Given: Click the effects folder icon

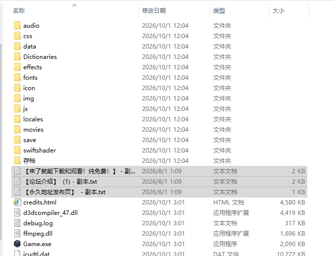Looking at the screenshot, I should pyautogui.click(x=17, y=67).
